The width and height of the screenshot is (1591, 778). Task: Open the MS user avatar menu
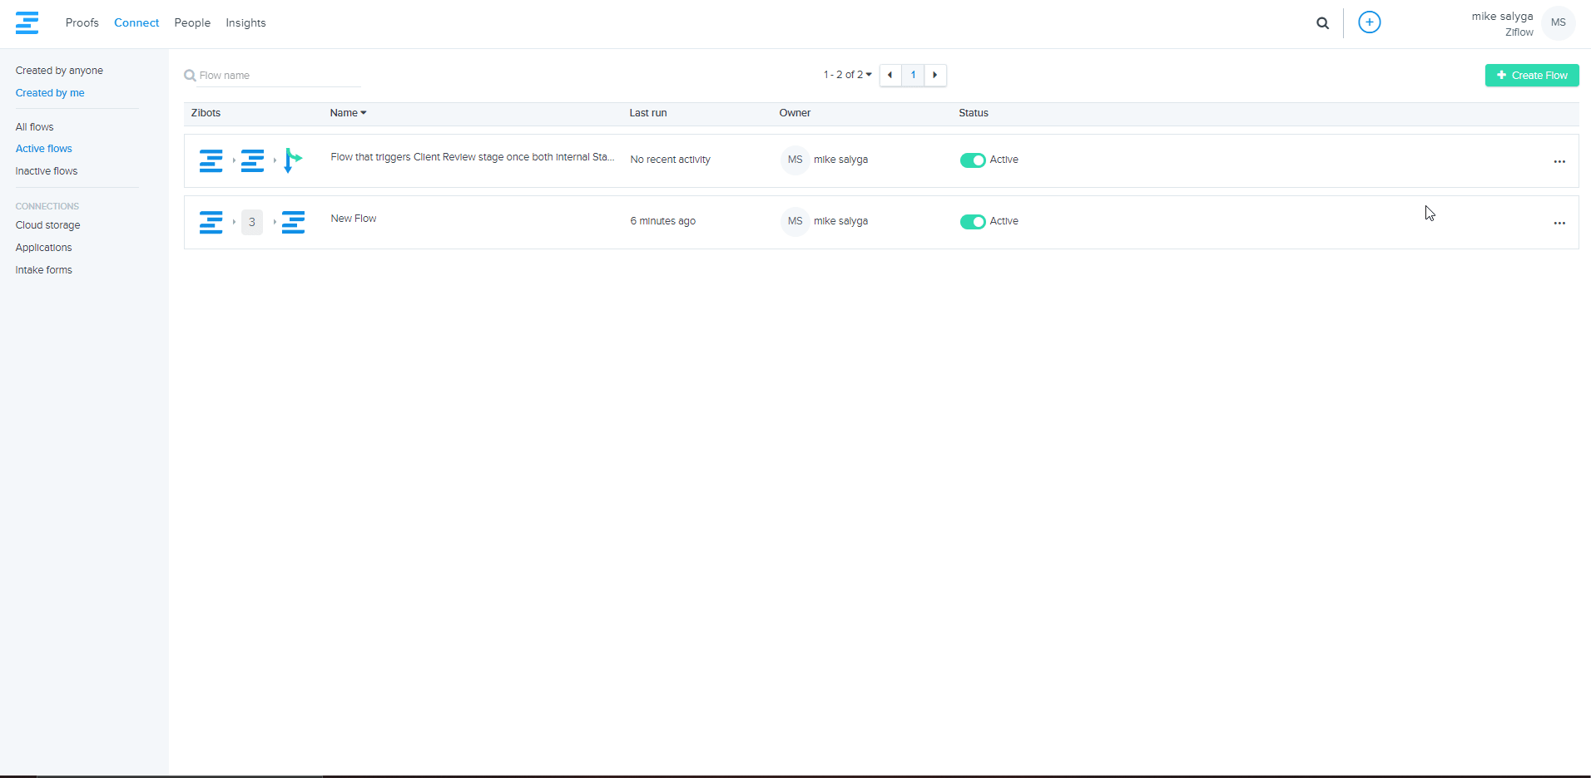(1558, 23)
